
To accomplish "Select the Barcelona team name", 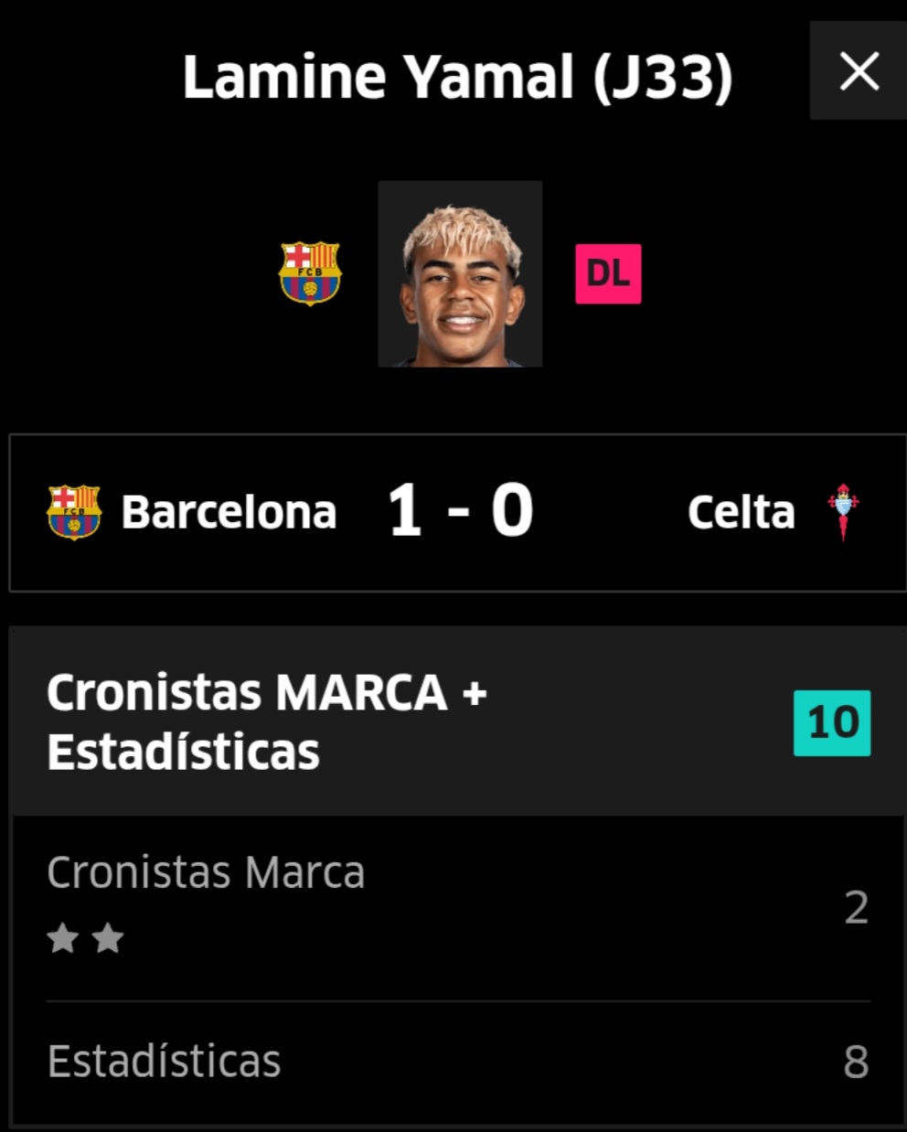I will 229,512.
